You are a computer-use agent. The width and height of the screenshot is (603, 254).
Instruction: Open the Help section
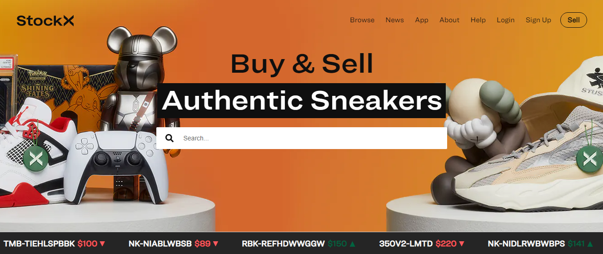[478, 20]
